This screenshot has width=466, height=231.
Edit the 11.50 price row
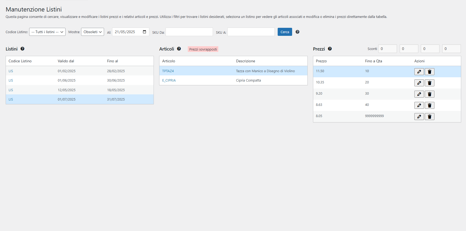pos(419,72)
